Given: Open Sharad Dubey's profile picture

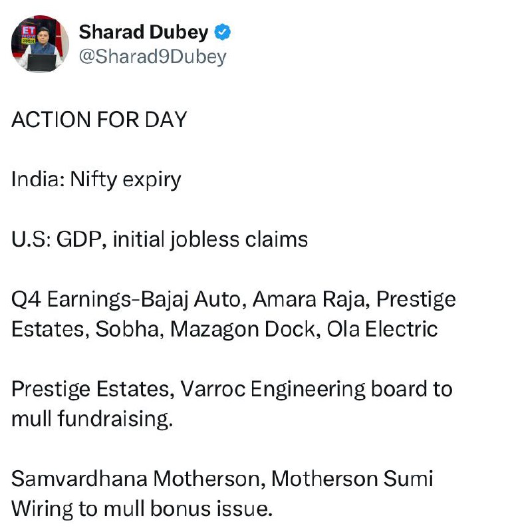Looking at the screenshot, I should tap(40, 44).
